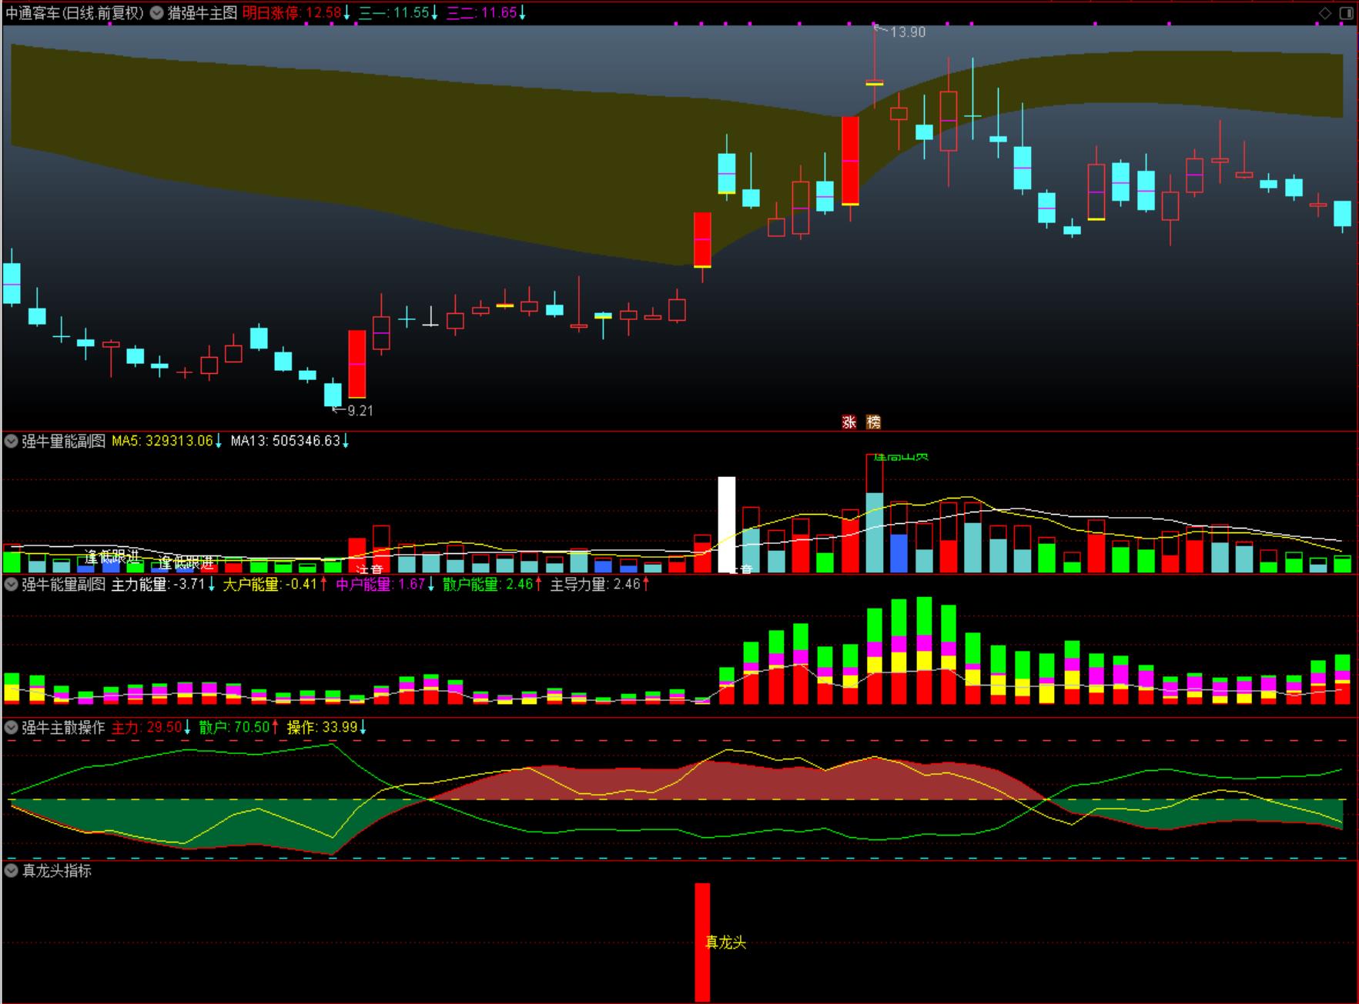Click the orange 榜 marker icon
This screenshot has width=1359, height=1004.
pos(873,422)
